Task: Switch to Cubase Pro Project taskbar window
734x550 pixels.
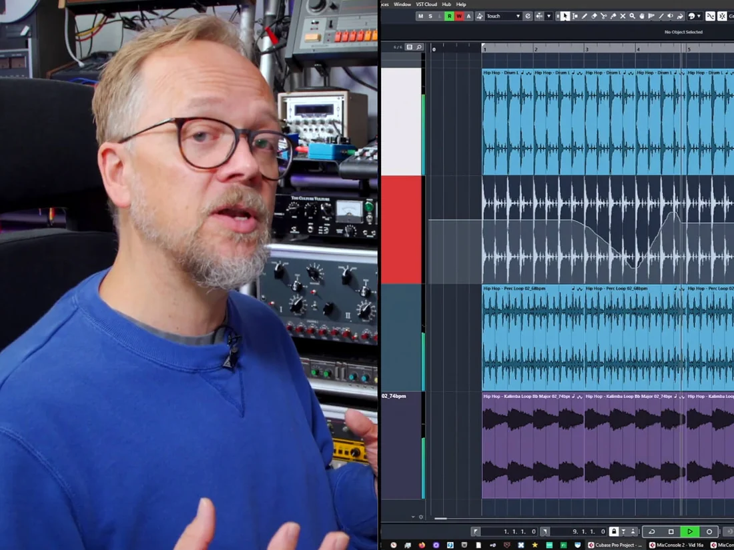Action: pyautogui.click(x=615, y=545)
